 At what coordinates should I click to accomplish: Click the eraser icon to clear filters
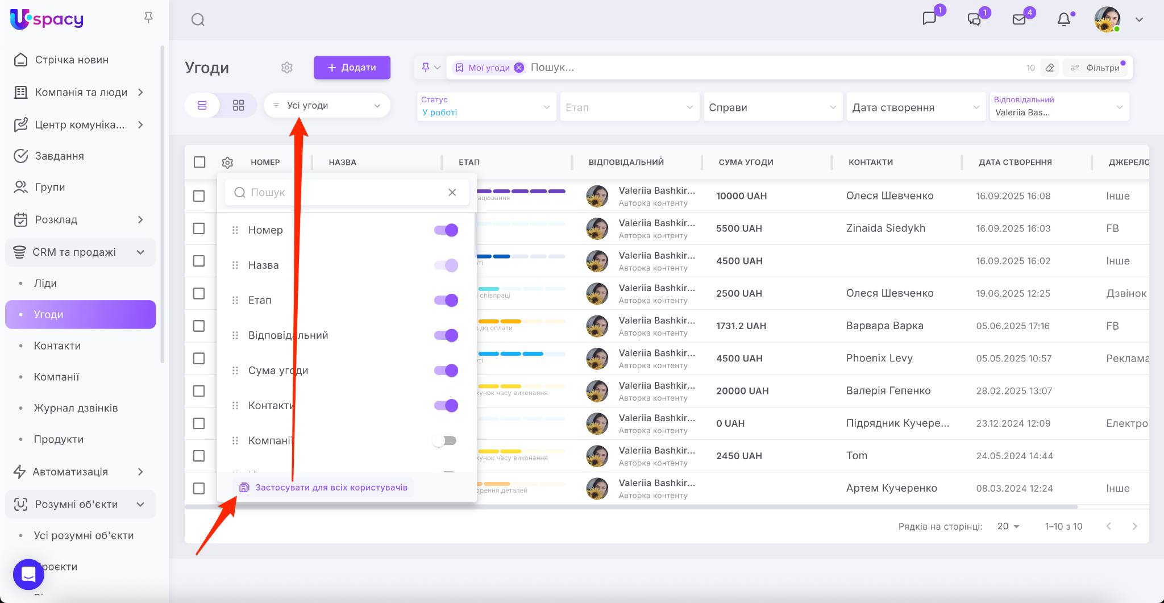[x=1050, y=68]
